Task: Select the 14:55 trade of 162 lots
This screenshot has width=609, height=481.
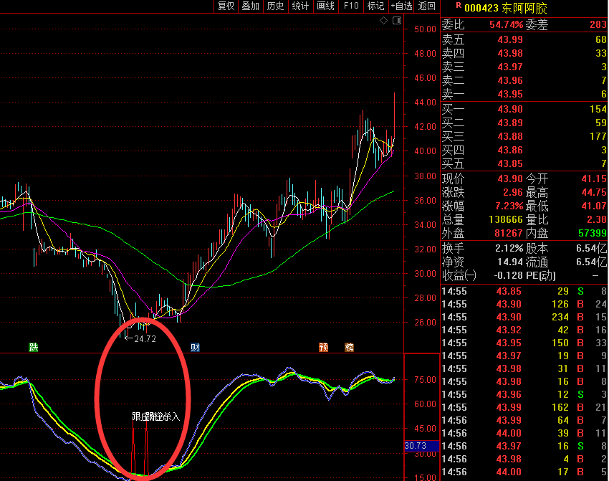Action: (524, 407)
